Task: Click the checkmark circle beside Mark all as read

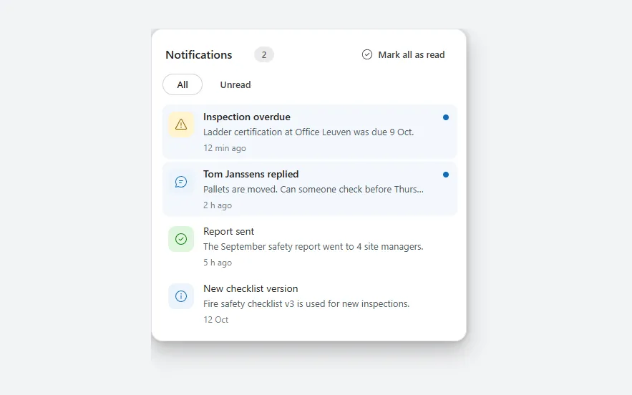Action: [x=366, y=54]
